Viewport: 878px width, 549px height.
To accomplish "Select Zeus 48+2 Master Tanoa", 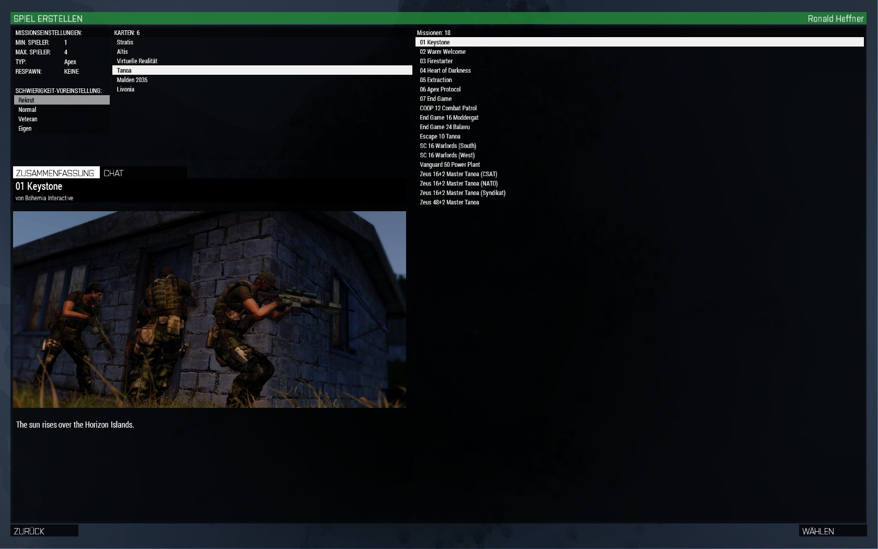I will pos(639,202).
